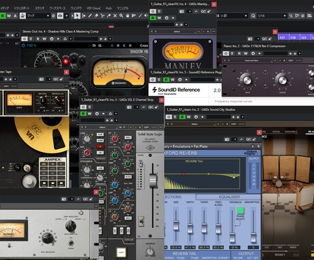Click the Quantize Q icon

(253, 16)
